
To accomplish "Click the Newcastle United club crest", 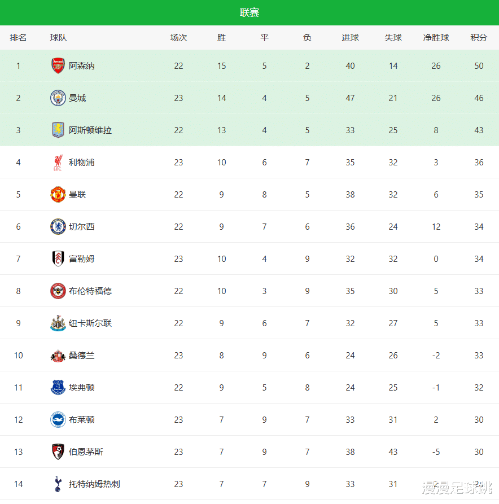I will pos(58,323).
